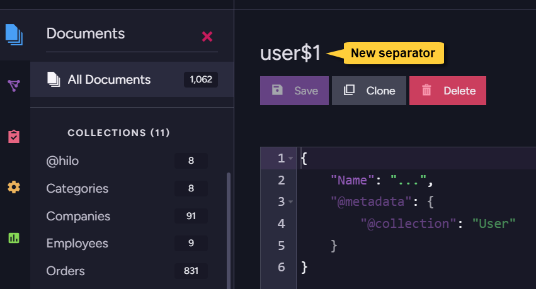Click the collections list scrollbar
536x289 pixels.
pyautogui.click(x=229, y=230)
